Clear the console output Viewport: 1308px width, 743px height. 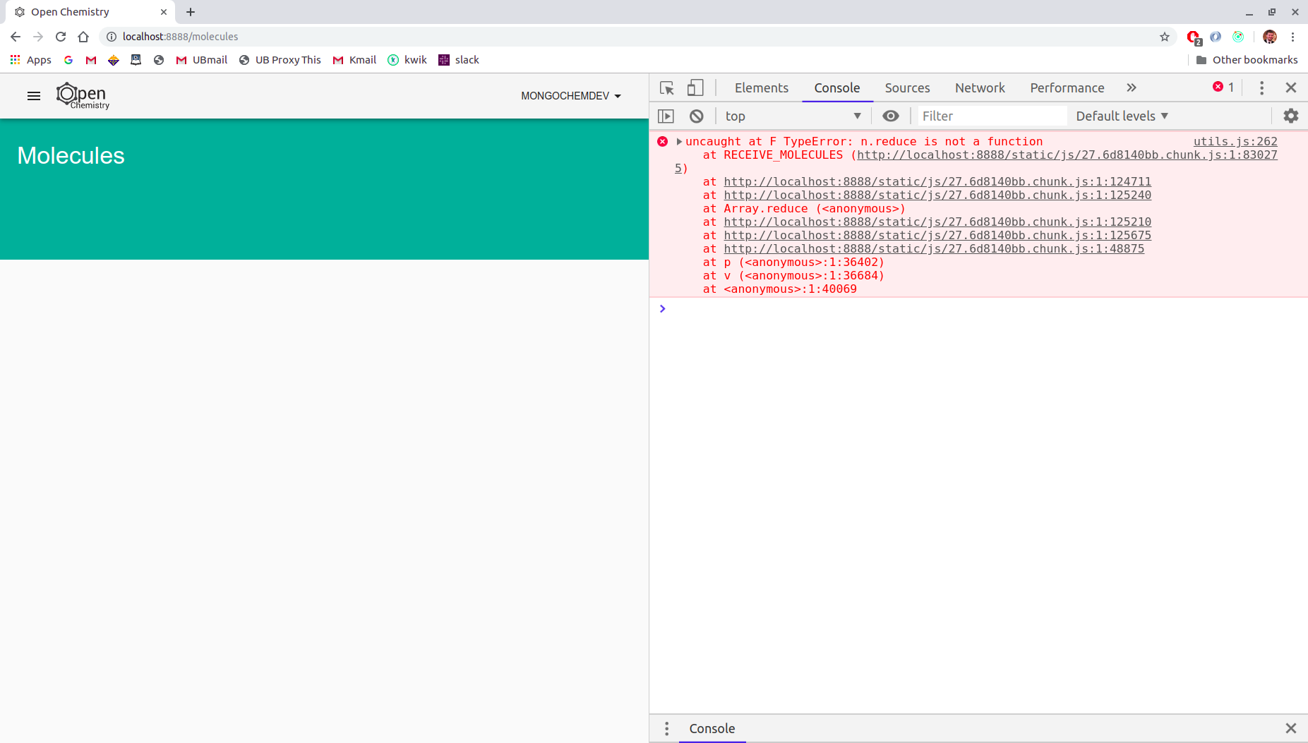pos(697,116)
